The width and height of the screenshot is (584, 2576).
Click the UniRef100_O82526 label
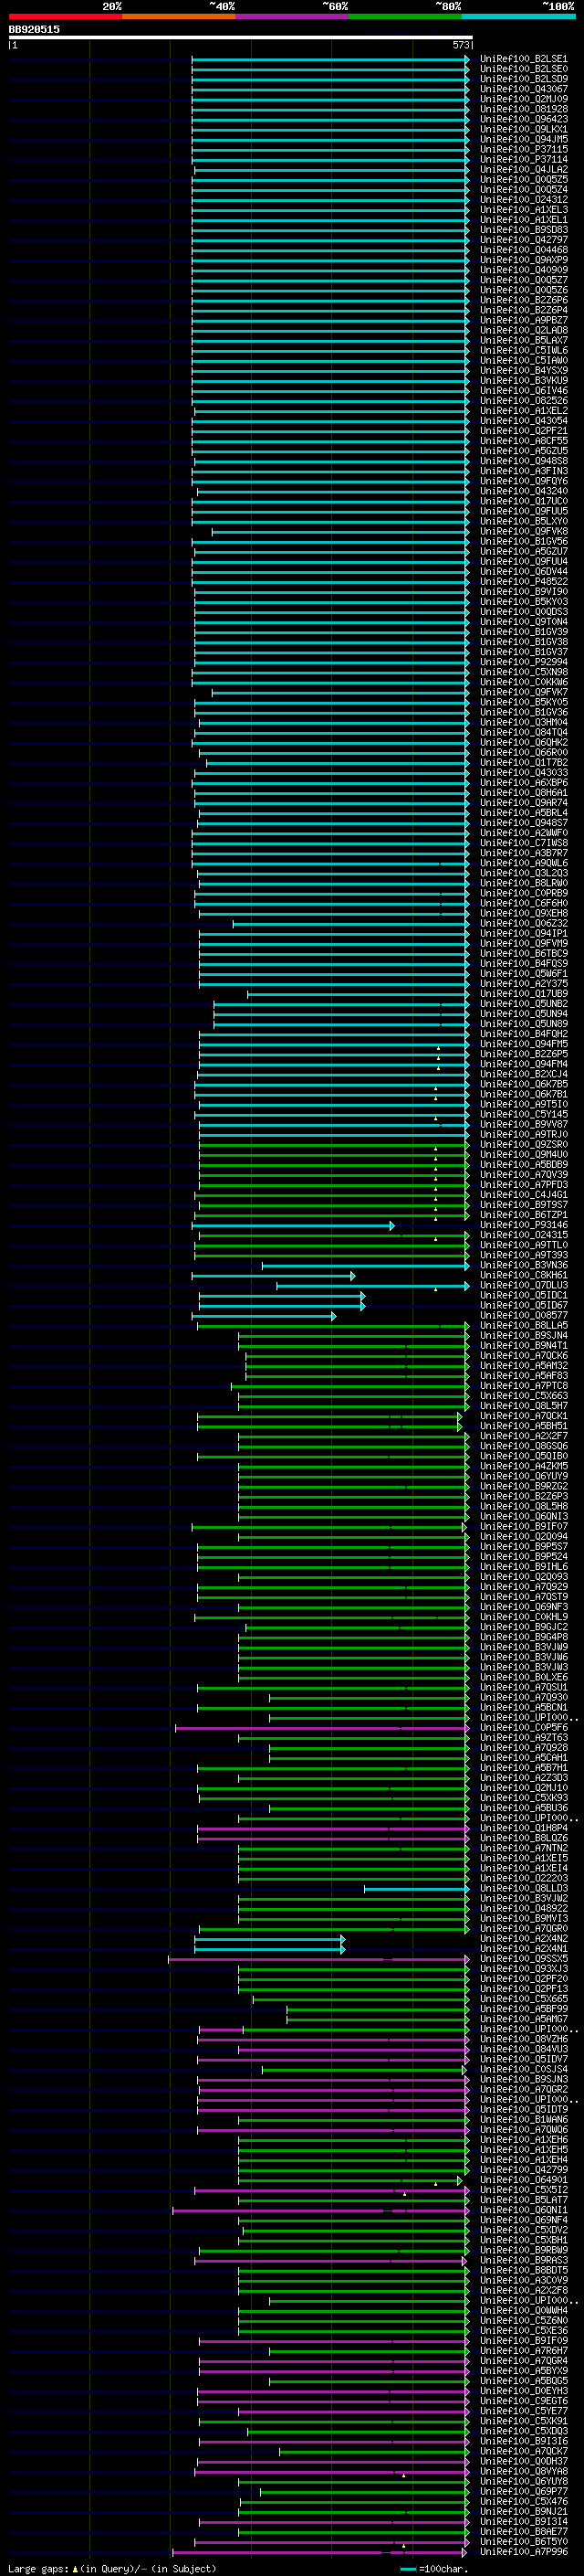coord(524,400)
